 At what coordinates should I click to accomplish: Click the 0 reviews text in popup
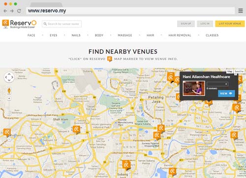click(212, 88)
